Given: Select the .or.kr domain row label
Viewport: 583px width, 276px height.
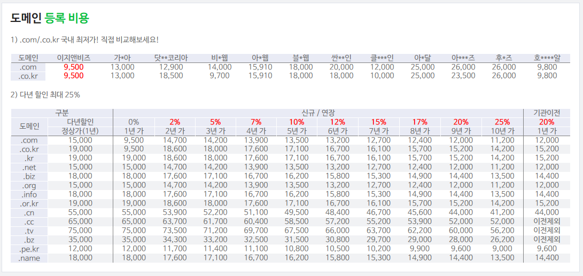Looking at the screenshot, I should pos(28,203).
